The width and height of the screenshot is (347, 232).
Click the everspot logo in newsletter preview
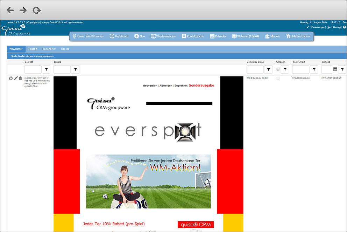(x=148, y=131)
